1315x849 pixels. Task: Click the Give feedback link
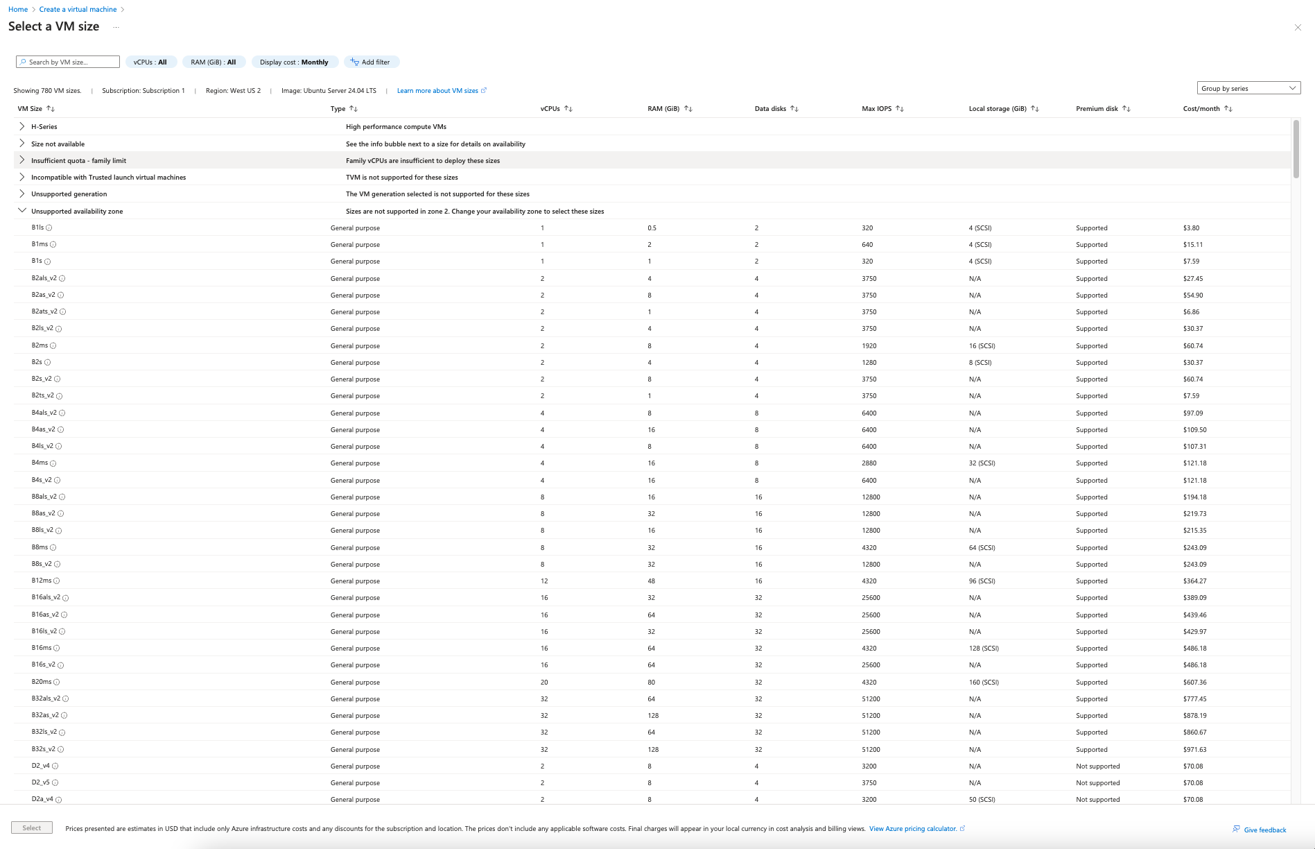tap(1265, 830)
